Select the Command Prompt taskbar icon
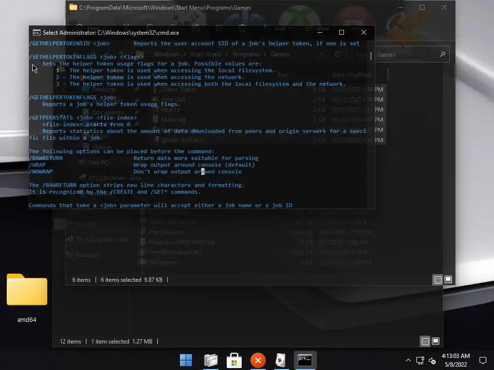The height and width of the screenshot is (370, 494). pyautogui.click(x=305, y=360)
